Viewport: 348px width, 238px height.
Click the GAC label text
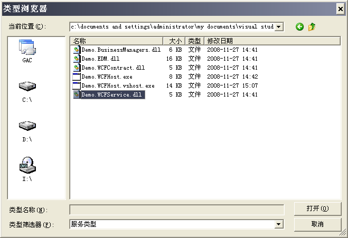[x=27, y=60]
